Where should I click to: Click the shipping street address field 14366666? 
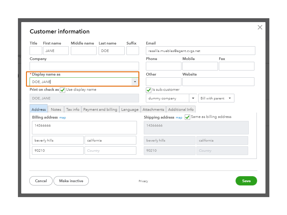[196, 128]
